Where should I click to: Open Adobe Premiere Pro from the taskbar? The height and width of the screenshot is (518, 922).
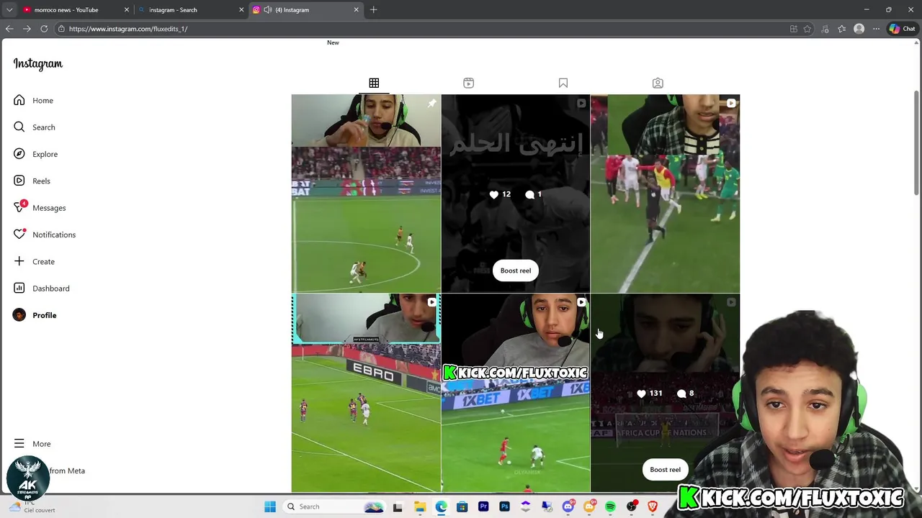pos(483,506)
